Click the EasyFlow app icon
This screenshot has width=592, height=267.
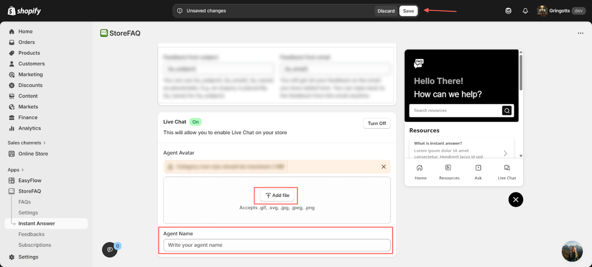12,180
